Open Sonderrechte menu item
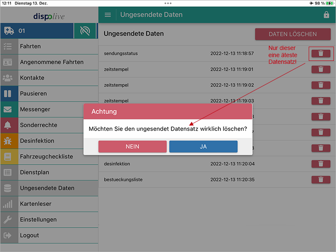Screen dimensions: 336x252 (49, 125)
